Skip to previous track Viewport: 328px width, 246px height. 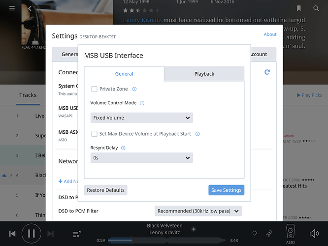tap(12, 234)
